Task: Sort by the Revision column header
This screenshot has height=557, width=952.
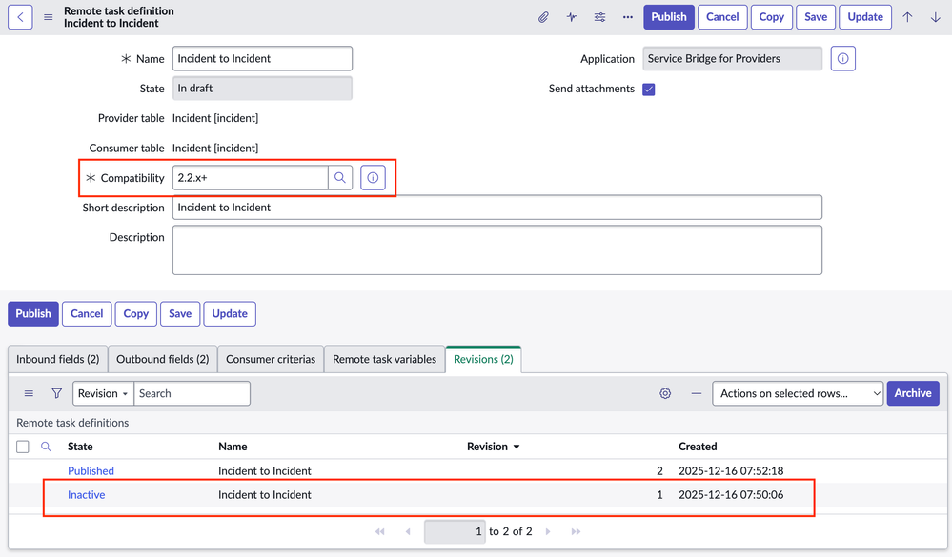Action: pos(487,446)
